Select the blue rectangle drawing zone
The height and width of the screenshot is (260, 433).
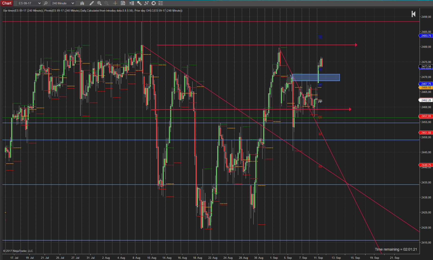click(316, 77)
